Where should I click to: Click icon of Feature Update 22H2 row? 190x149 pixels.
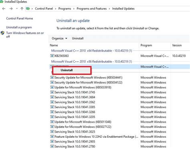click(52, 137)
